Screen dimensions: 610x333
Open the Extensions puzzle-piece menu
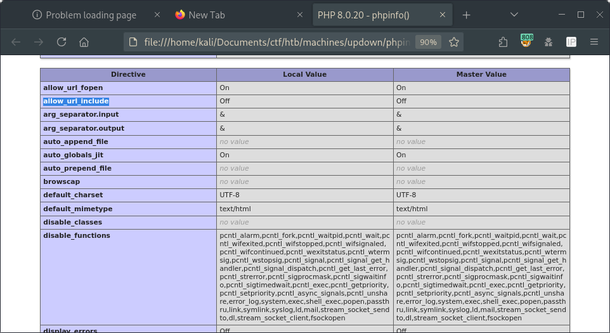(503, 42)
